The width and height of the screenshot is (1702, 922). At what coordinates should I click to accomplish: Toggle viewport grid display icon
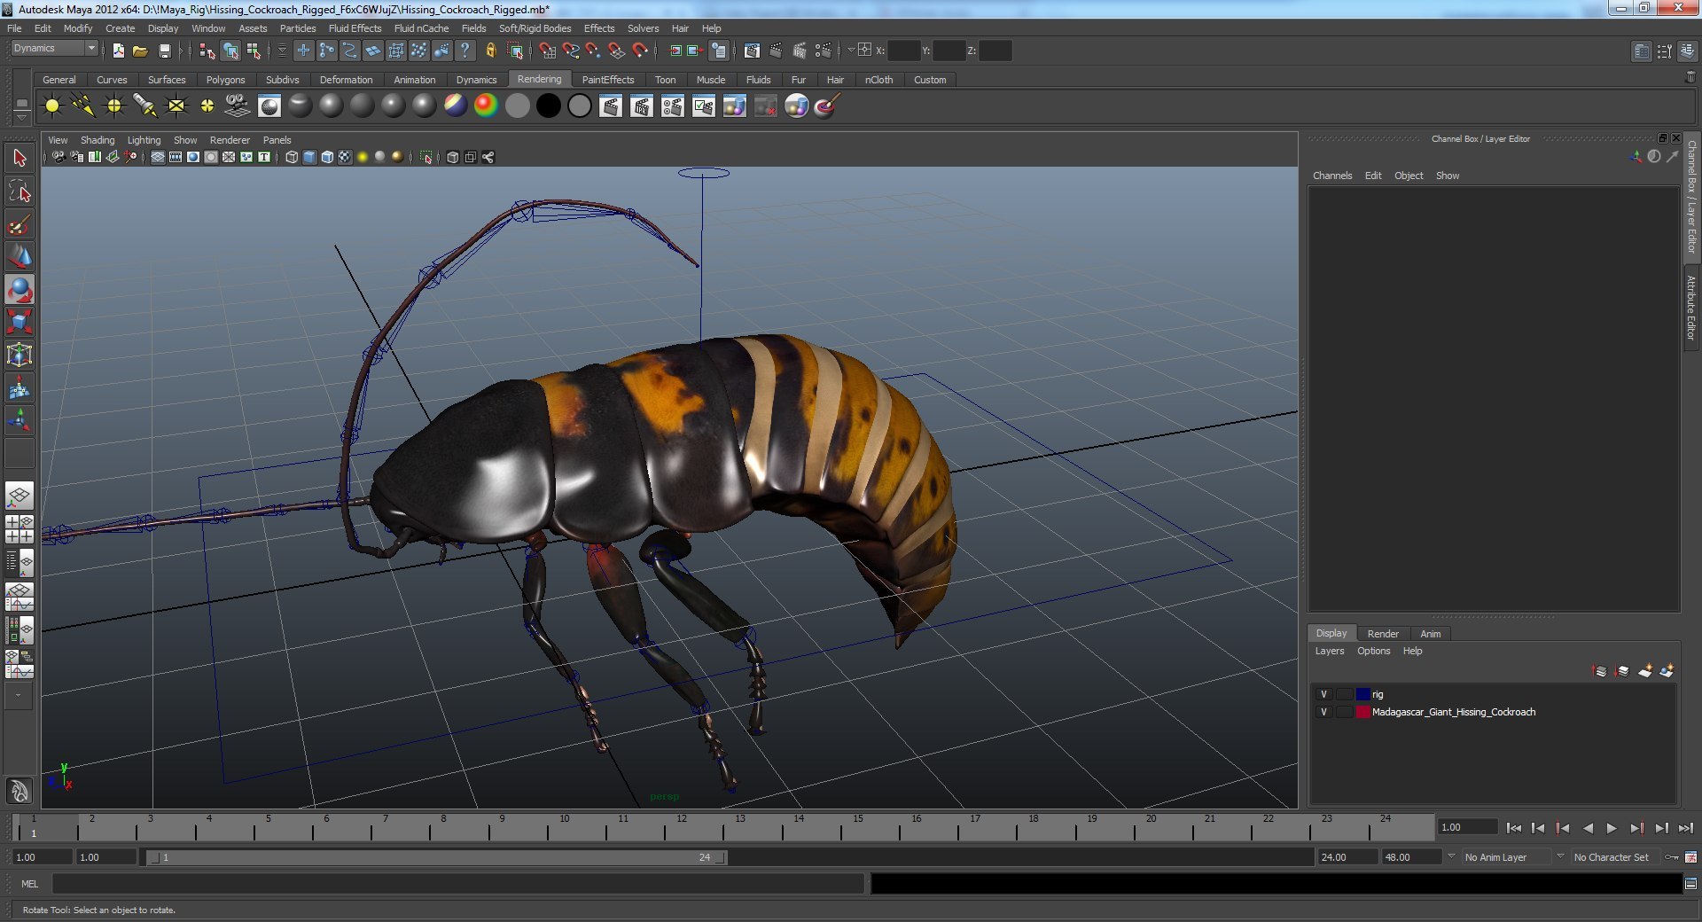(x=157, y=157)
